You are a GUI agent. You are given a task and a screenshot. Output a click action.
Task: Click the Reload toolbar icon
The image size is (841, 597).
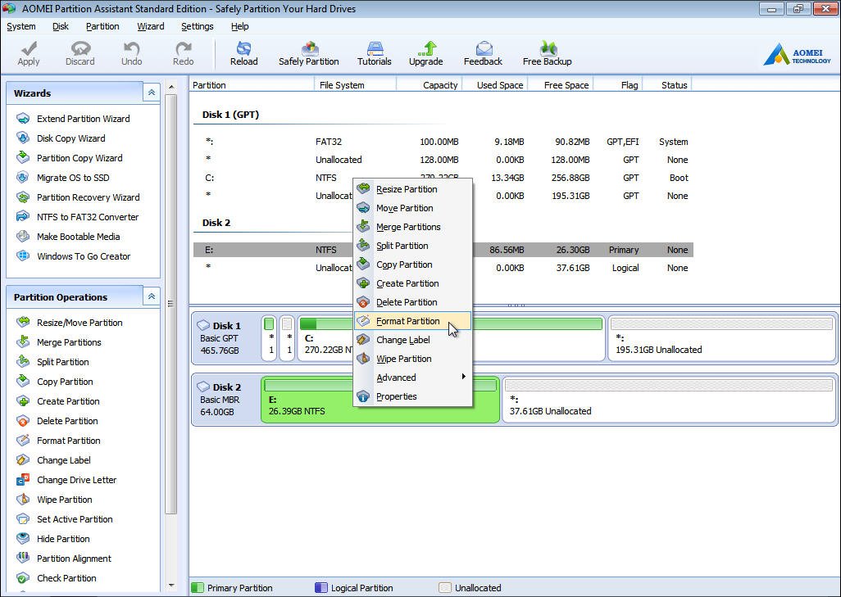(x=243, y=53)
